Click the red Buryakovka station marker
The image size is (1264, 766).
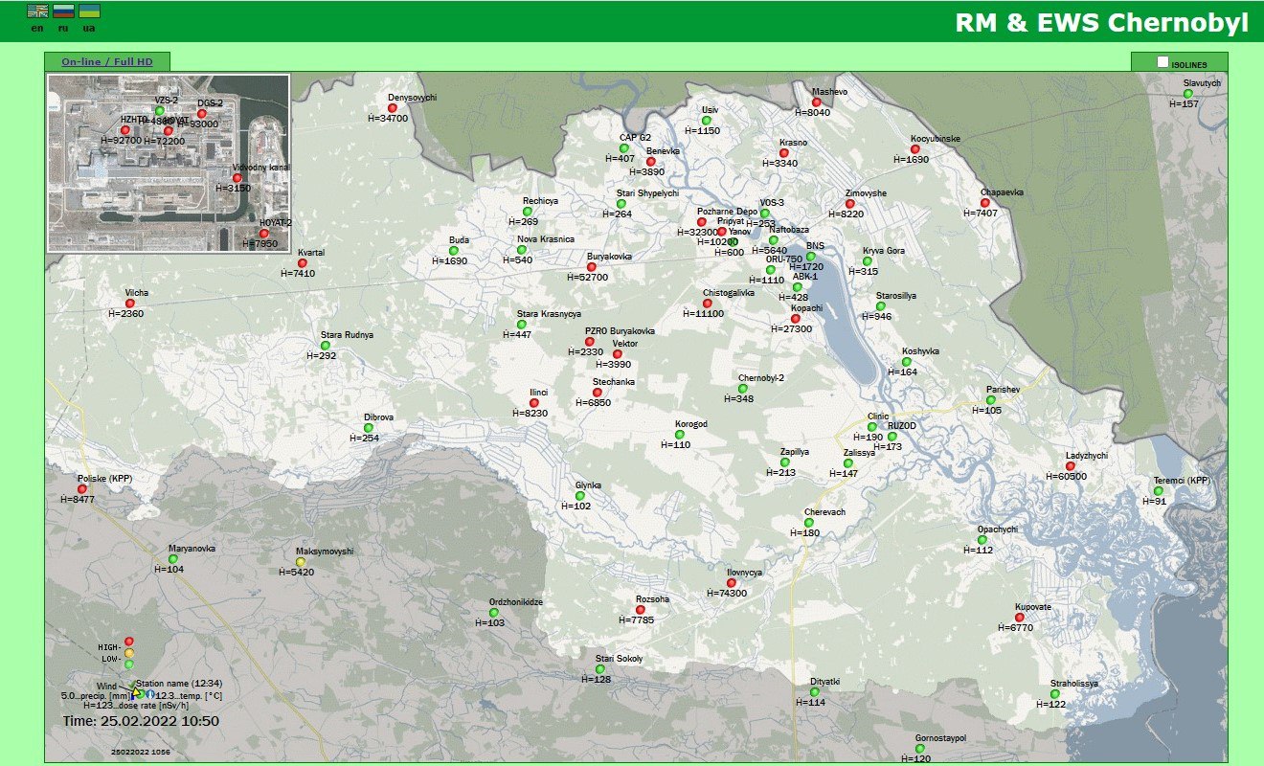coord(591,267)
